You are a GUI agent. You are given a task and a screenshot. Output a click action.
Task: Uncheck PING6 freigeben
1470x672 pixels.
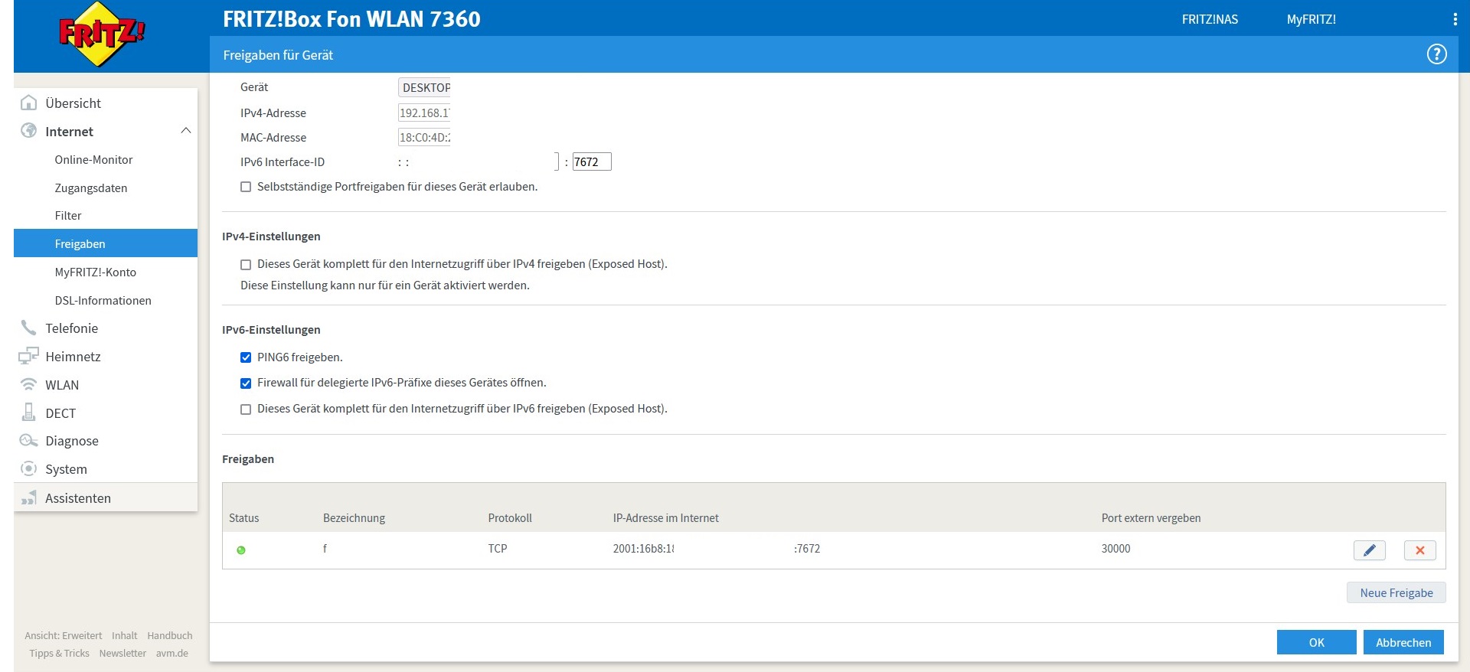tap(246, 357)
